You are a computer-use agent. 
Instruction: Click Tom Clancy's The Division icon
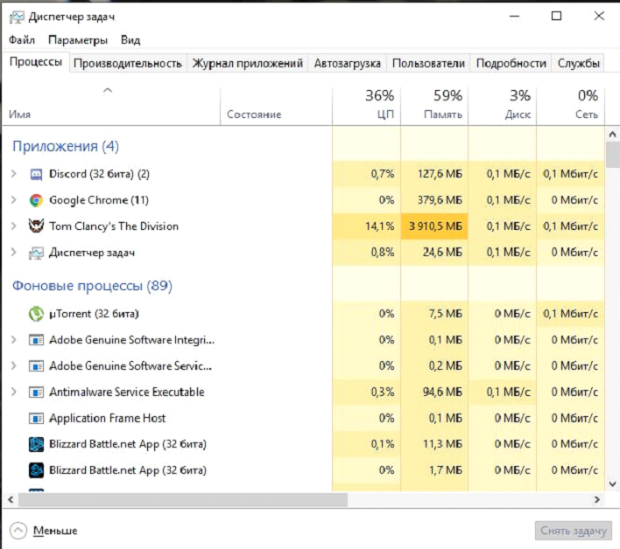click(37, 226)
